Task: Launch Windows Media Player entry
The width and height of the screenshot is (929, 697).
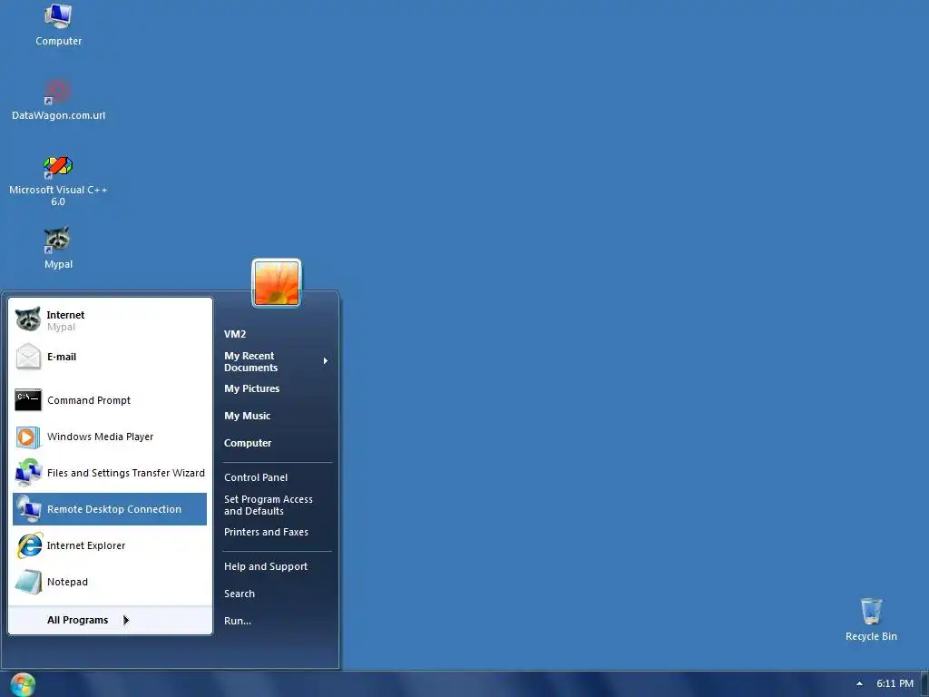Action: [x=110, y=437]
